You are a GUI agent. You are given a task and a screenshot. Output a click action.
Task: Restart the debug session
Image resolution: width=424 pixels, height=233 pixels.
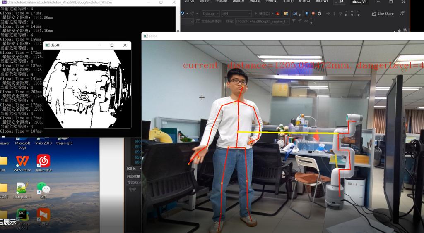tap(320, 14)
